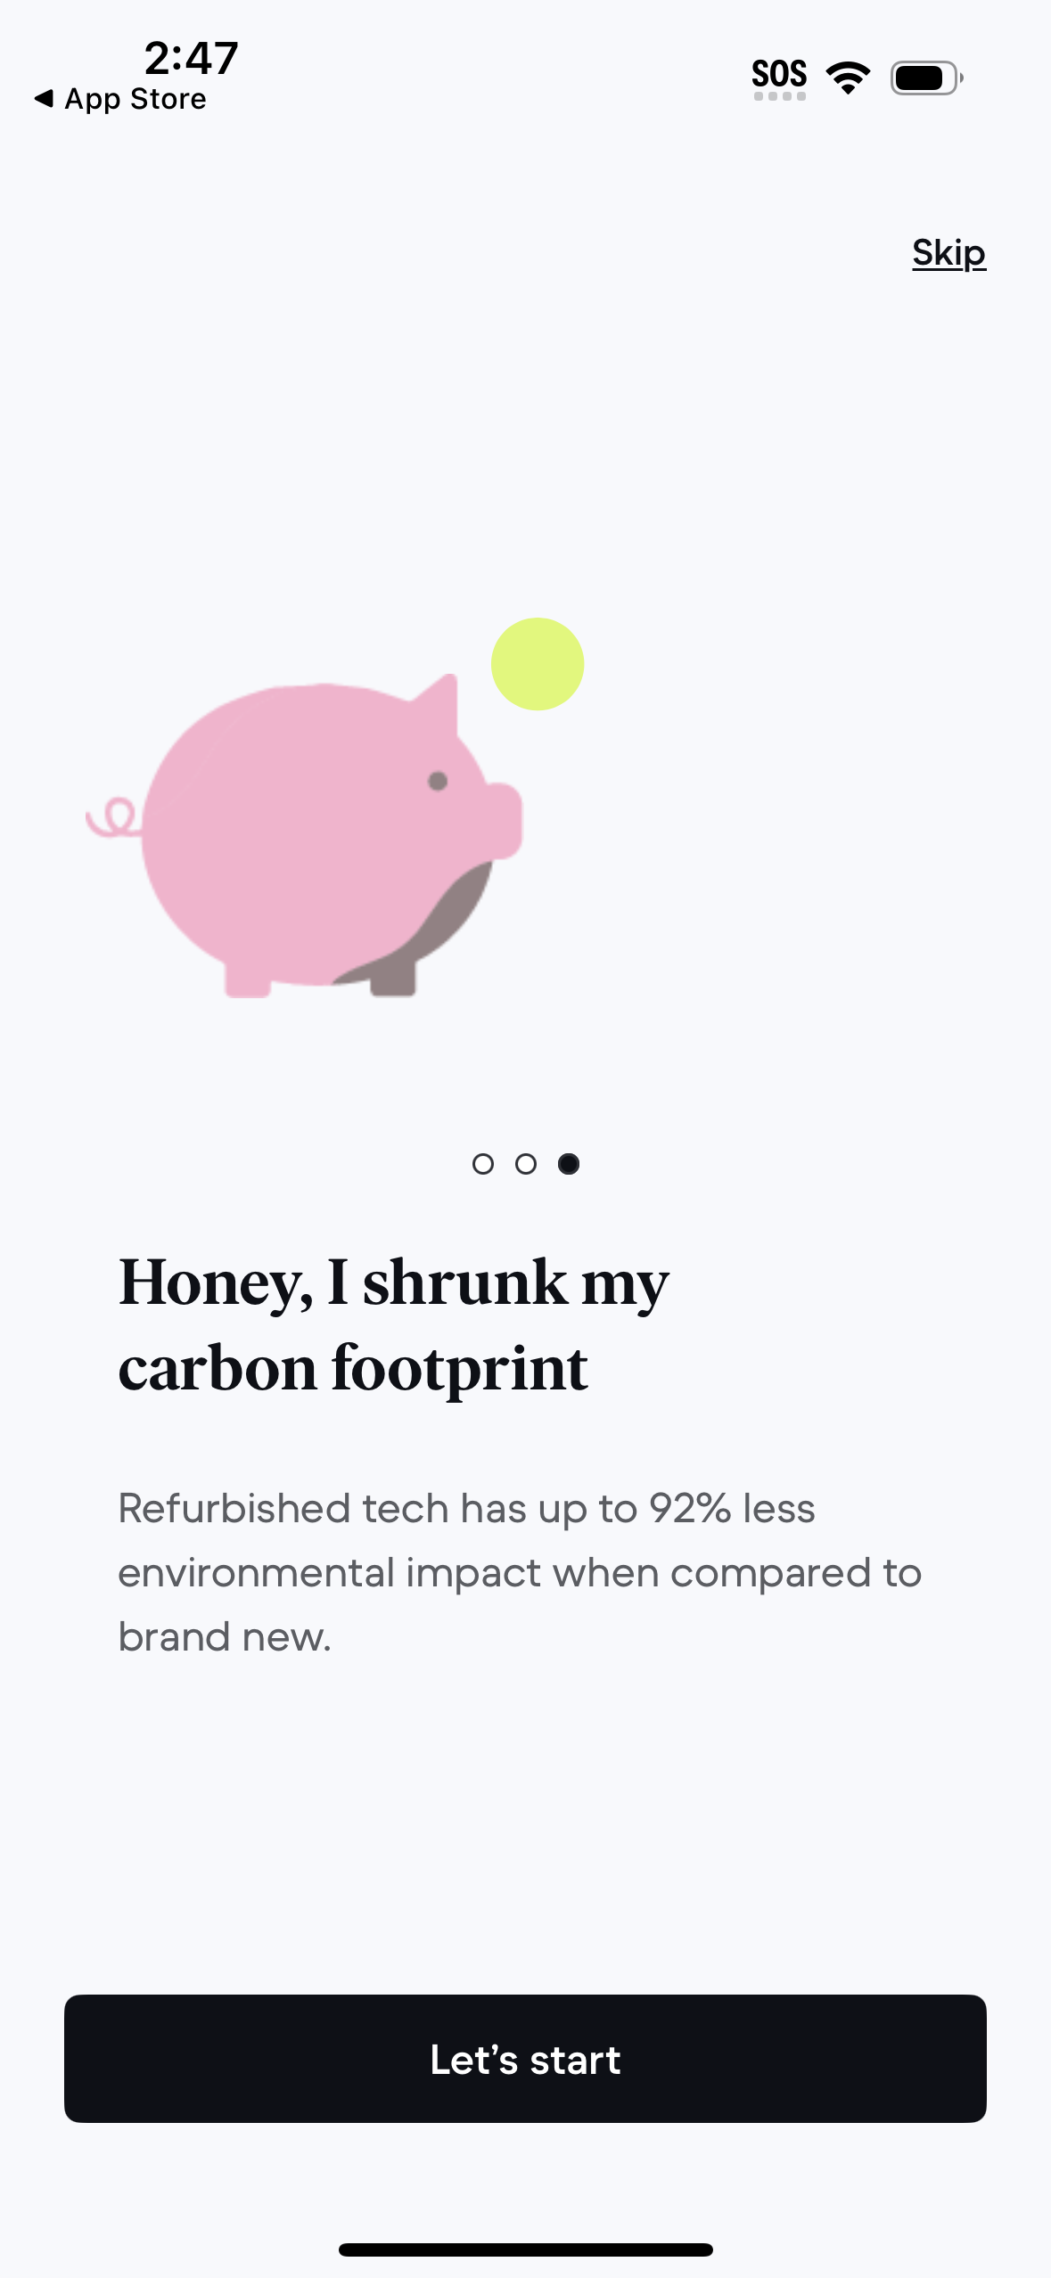Image resolution: width=1051 pixels, height=2278 pixels.
Task: Tap the Wi-Fi status icon
Action: 848,78
